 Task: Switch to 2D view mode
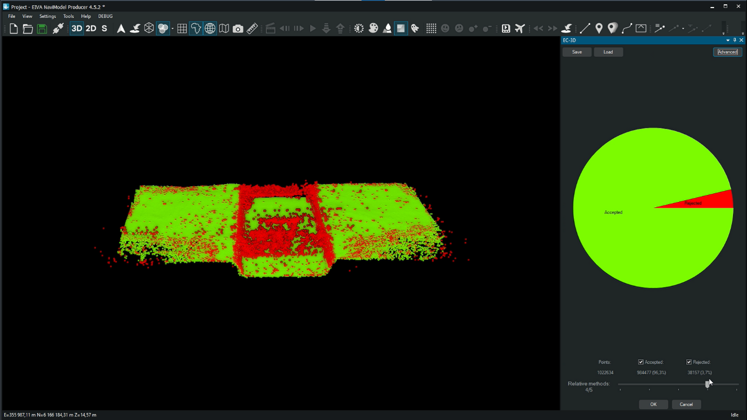(91, 29)
